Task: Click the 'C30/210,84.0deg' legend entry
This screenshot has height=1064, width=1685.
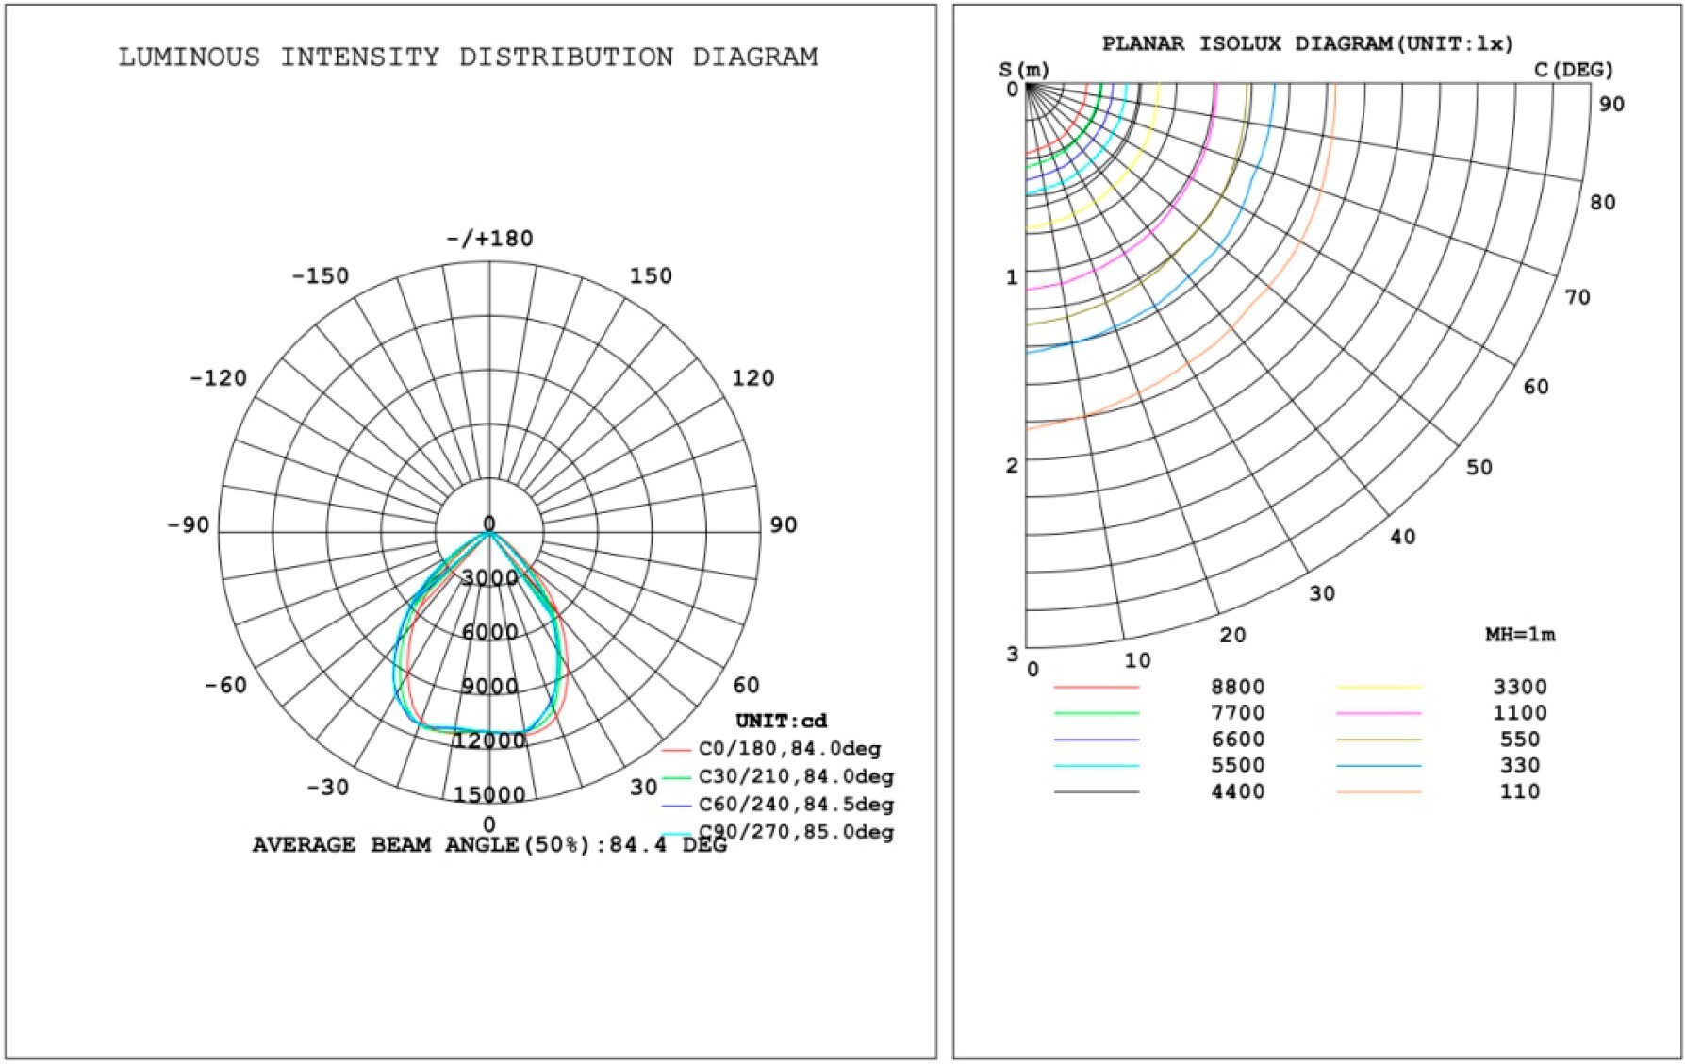Action: tap(796, 776)
